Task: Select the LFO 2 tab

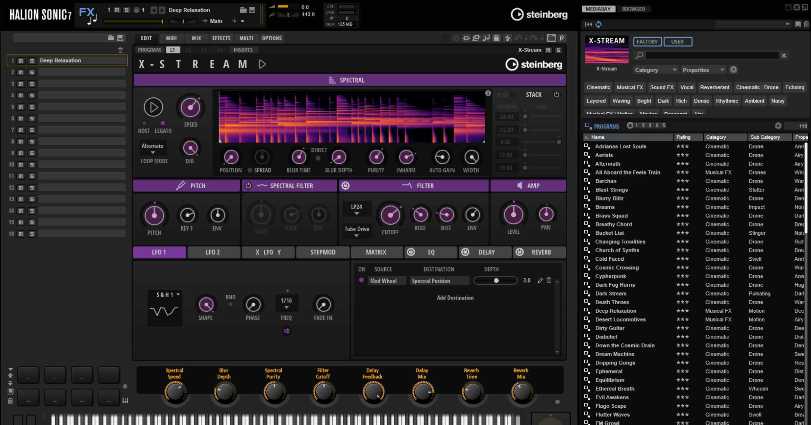Action: coord(213,252)
